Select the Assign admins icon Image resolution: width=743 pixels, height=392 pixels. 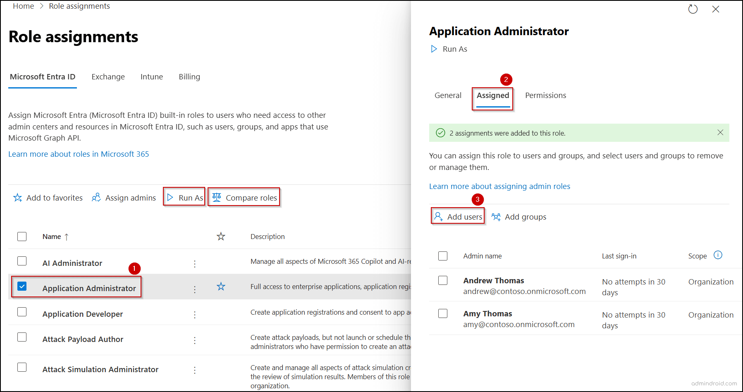(96, 198)
